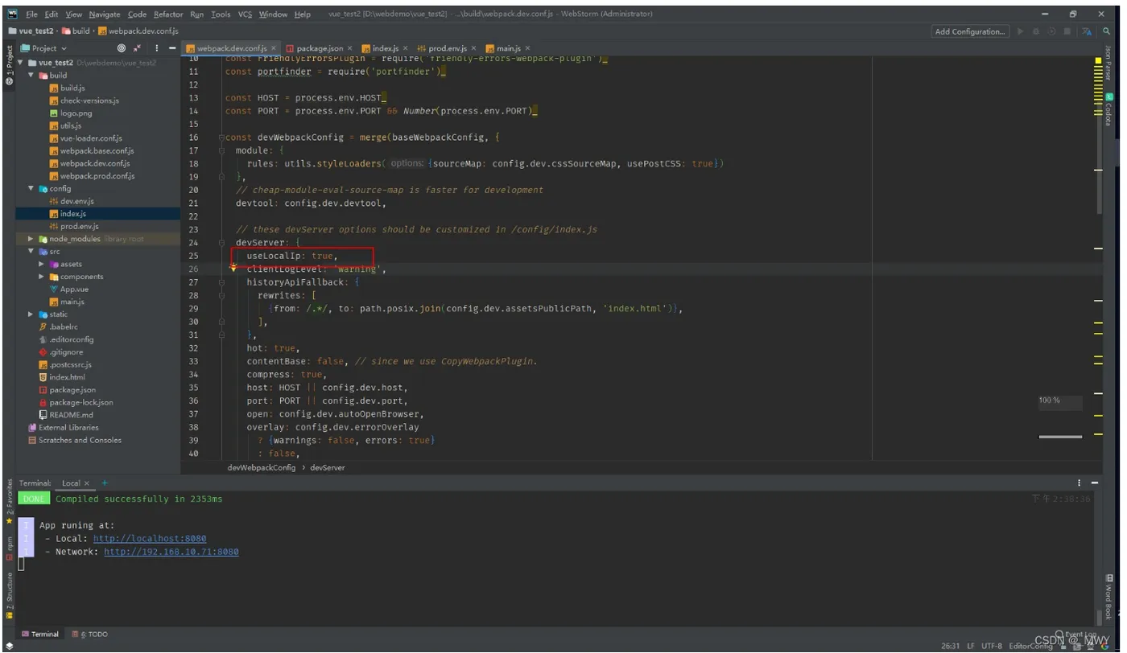The width and height of the screenshot is (1127, 653).
Task: Close the webpack.dev.conf.js editor tab
Action: coord(275,48)
